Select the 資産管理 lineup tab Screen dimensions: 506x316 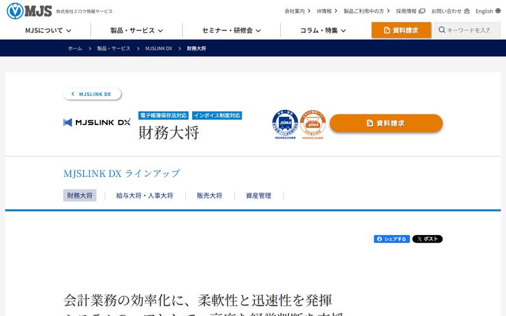(x=259, y=195)
